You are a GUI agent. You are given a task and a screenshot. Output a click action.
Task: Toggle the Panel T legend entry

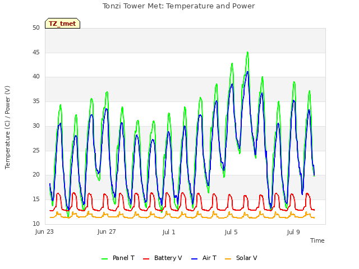click(x=118, y=258)
